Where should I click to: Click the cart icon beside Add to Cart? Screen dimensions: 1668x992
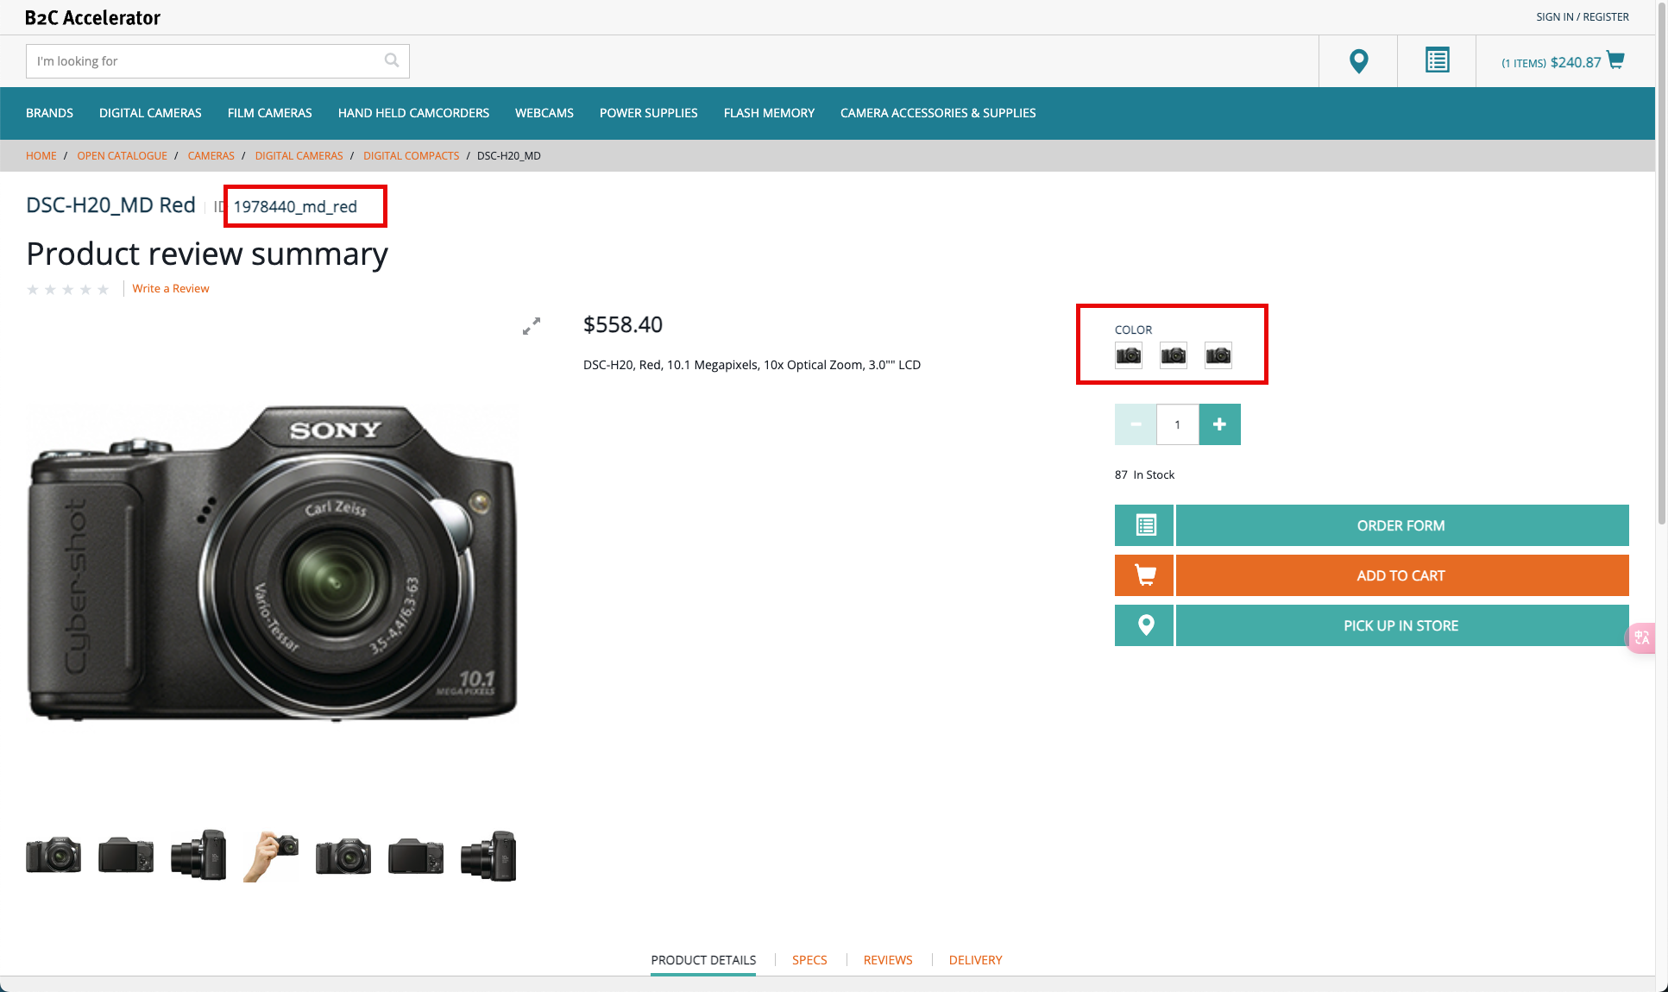tap(1144, 575)
